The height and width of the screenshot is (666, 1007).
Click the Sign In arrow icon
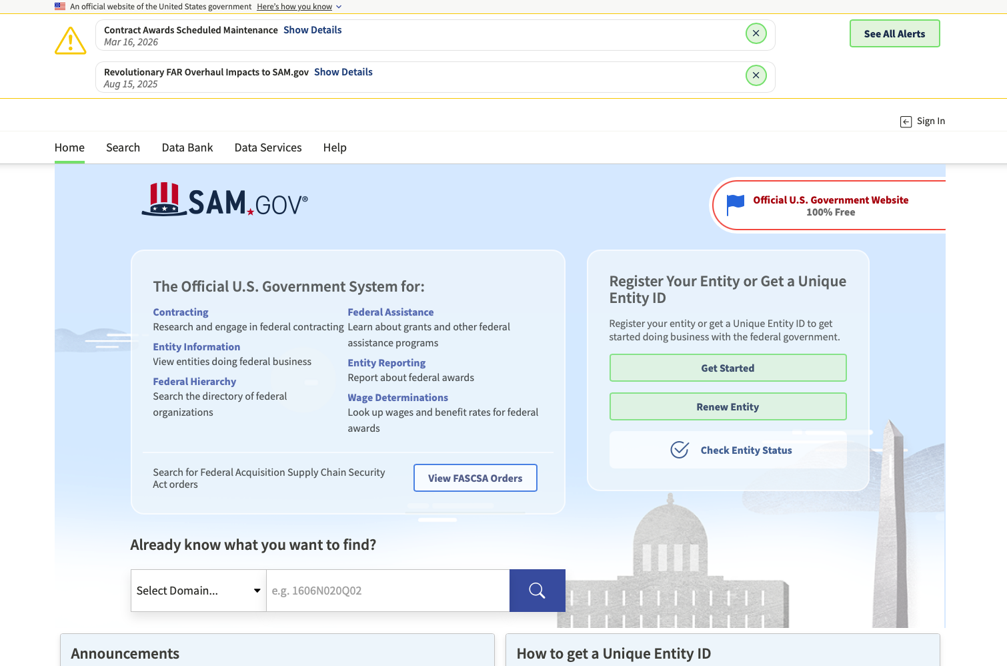pos(906,121)
